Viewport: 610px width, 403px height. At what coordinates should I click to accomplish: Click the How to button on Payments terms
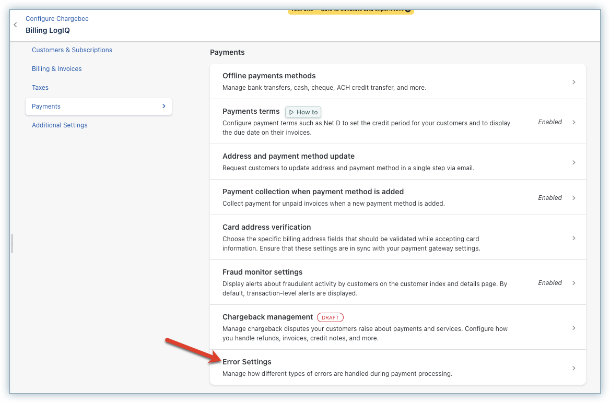(x=303, y=112)
